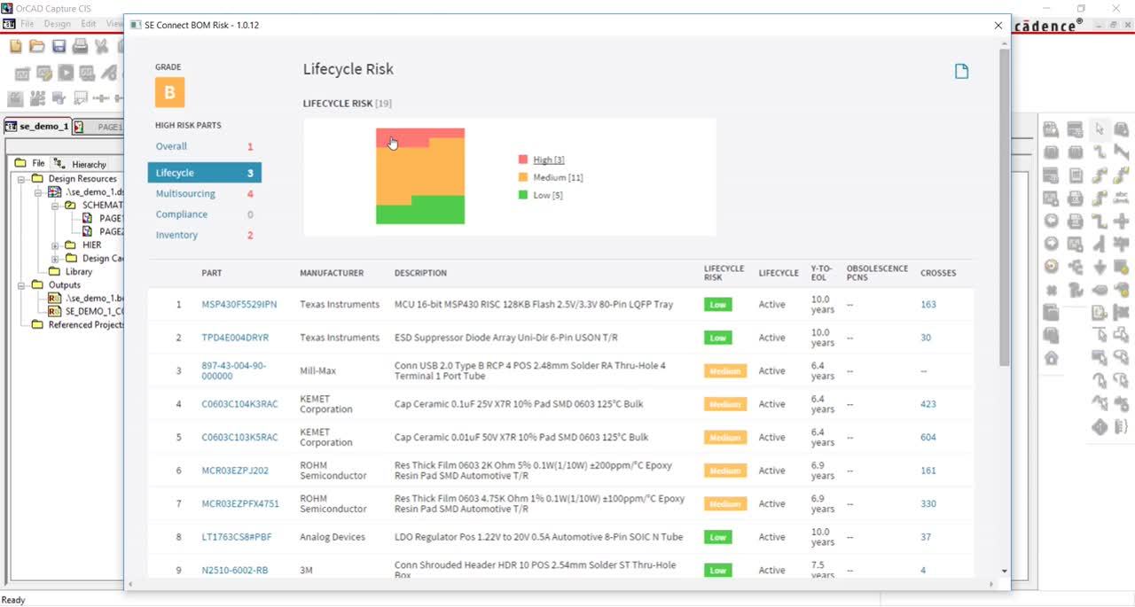
Task: Select the Lifecycle risk section
Action: click(205, 173)
